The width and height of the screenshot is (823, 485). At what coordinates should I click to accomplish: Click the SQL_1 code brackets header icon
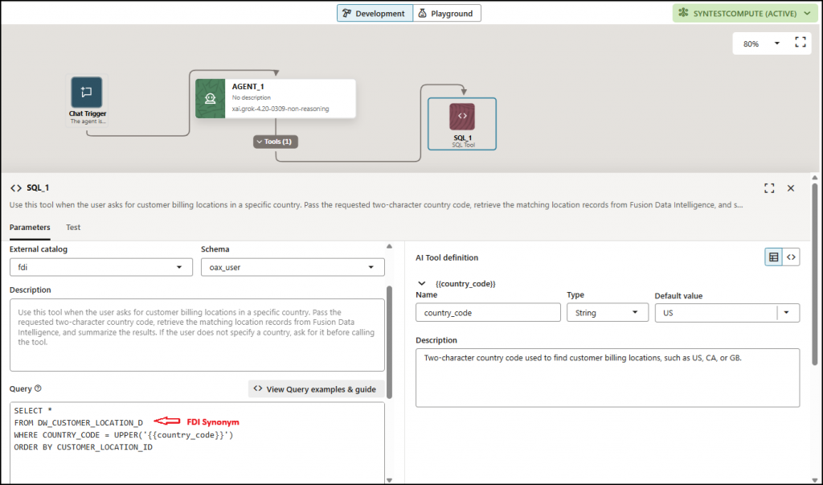coord(16,187)
